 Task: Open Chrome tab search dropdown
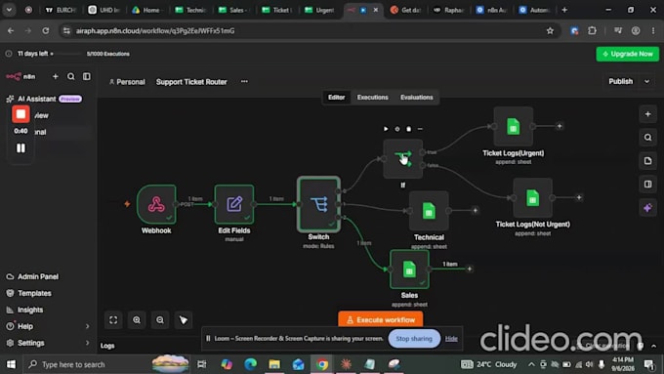(x=9, y=10)
